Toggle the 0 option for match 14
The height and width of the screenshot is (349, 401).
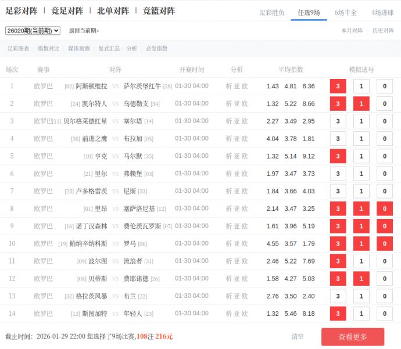tap(384, 314)
